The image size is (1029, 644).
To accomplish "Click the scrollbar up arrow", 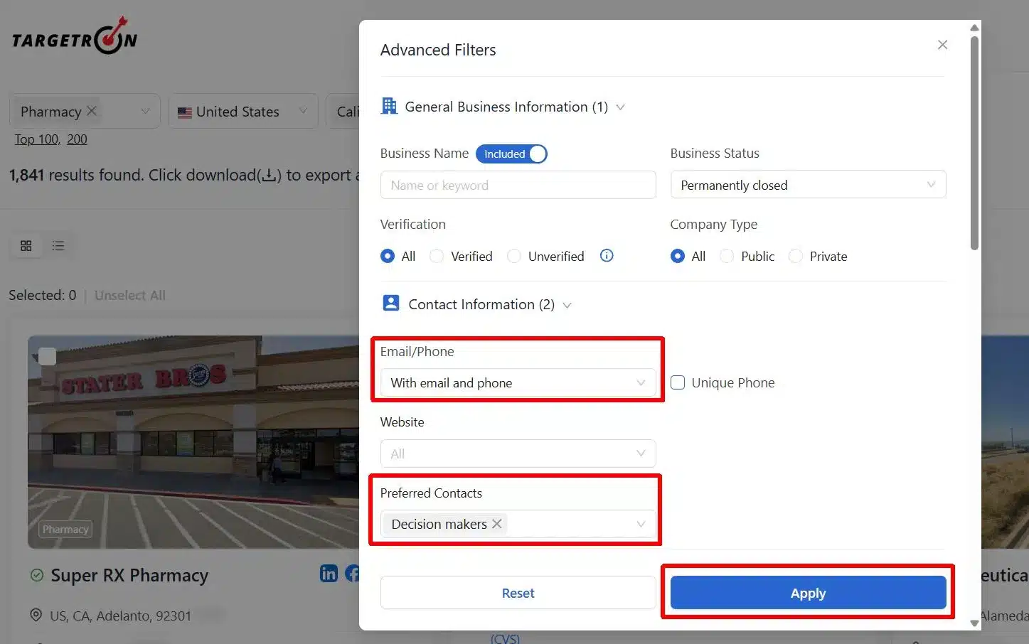I will point(974,28).
